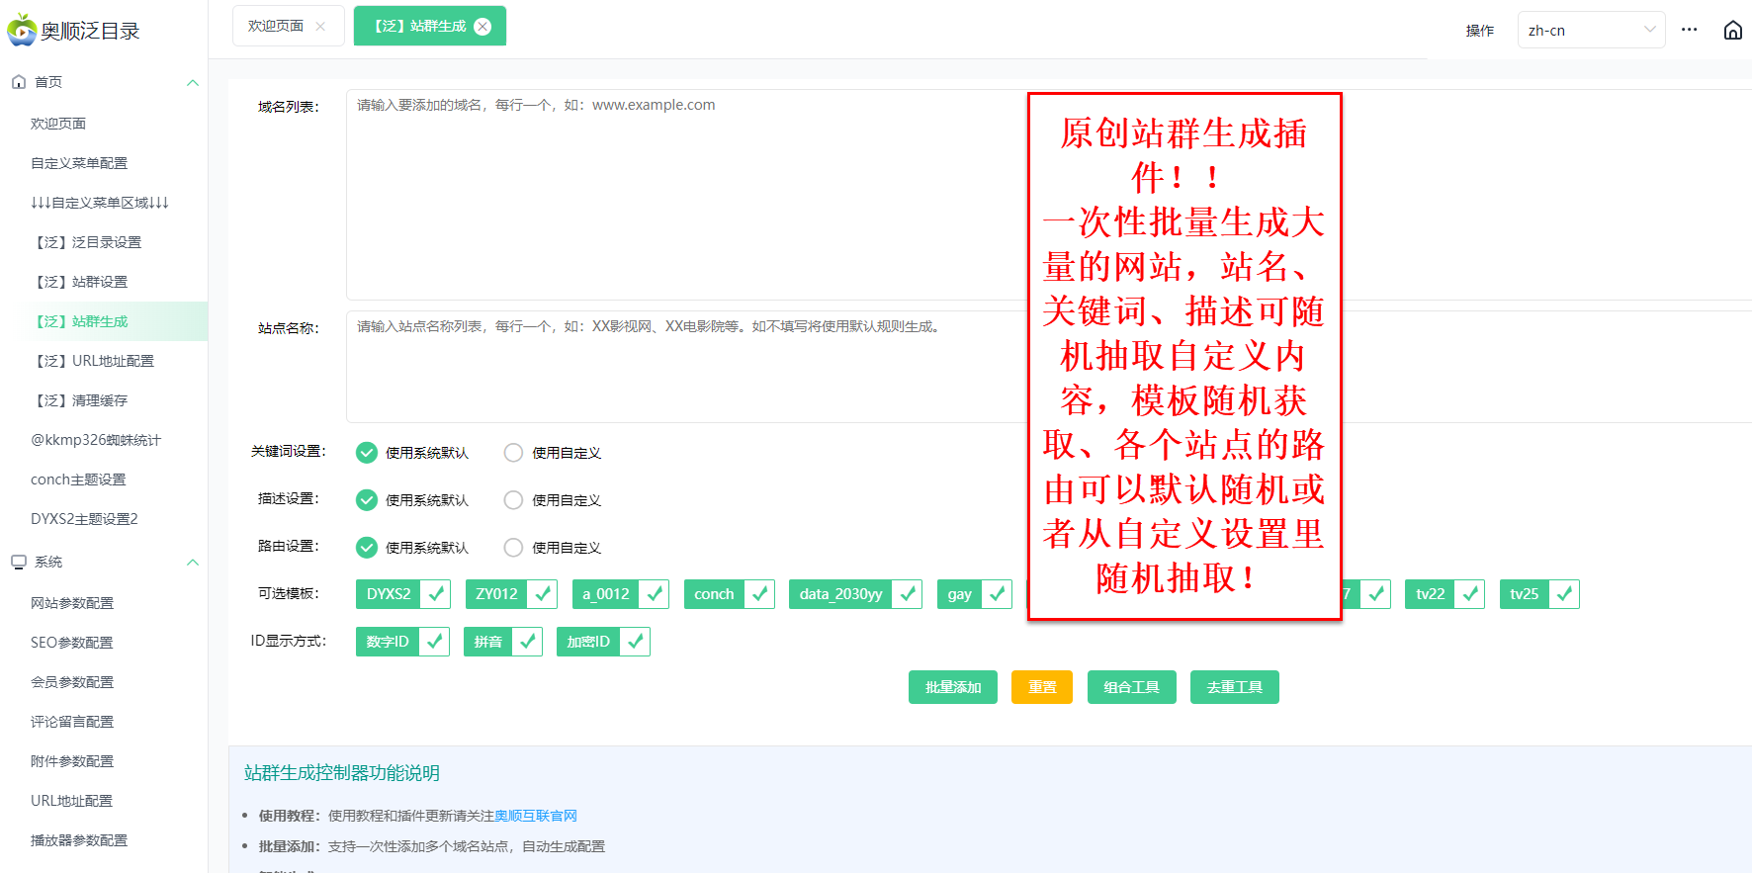
Task: Toggle the 拼音 ID display checkbox
Action: (503, 642)
